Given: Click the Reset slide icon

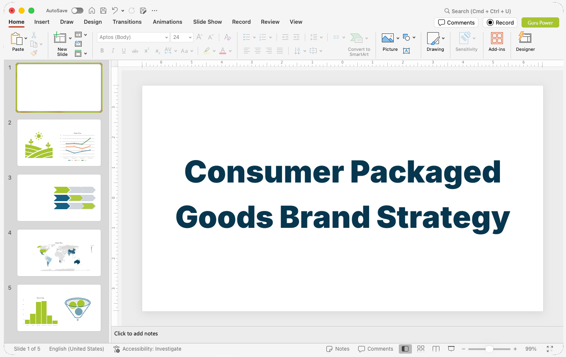Looking at the screenshot, I should point(78,44).
